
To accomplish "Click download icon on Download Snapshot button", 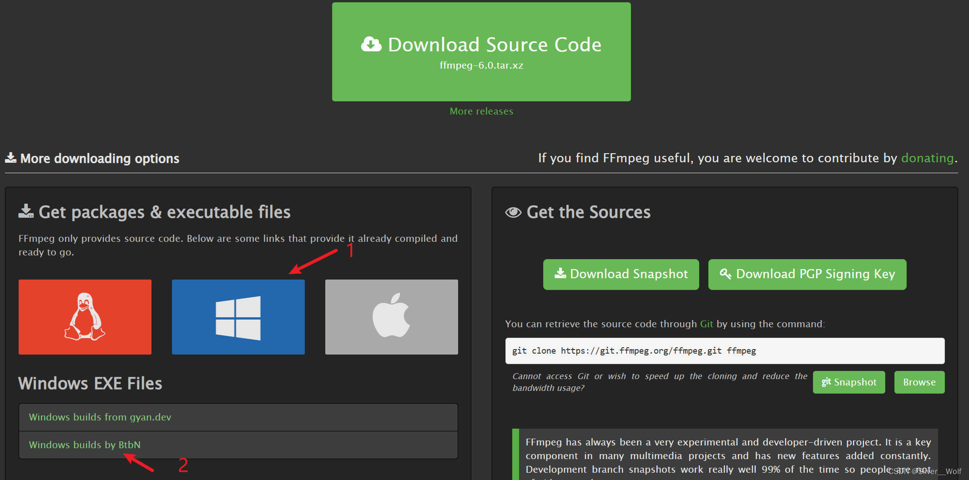I will (560, 273).
